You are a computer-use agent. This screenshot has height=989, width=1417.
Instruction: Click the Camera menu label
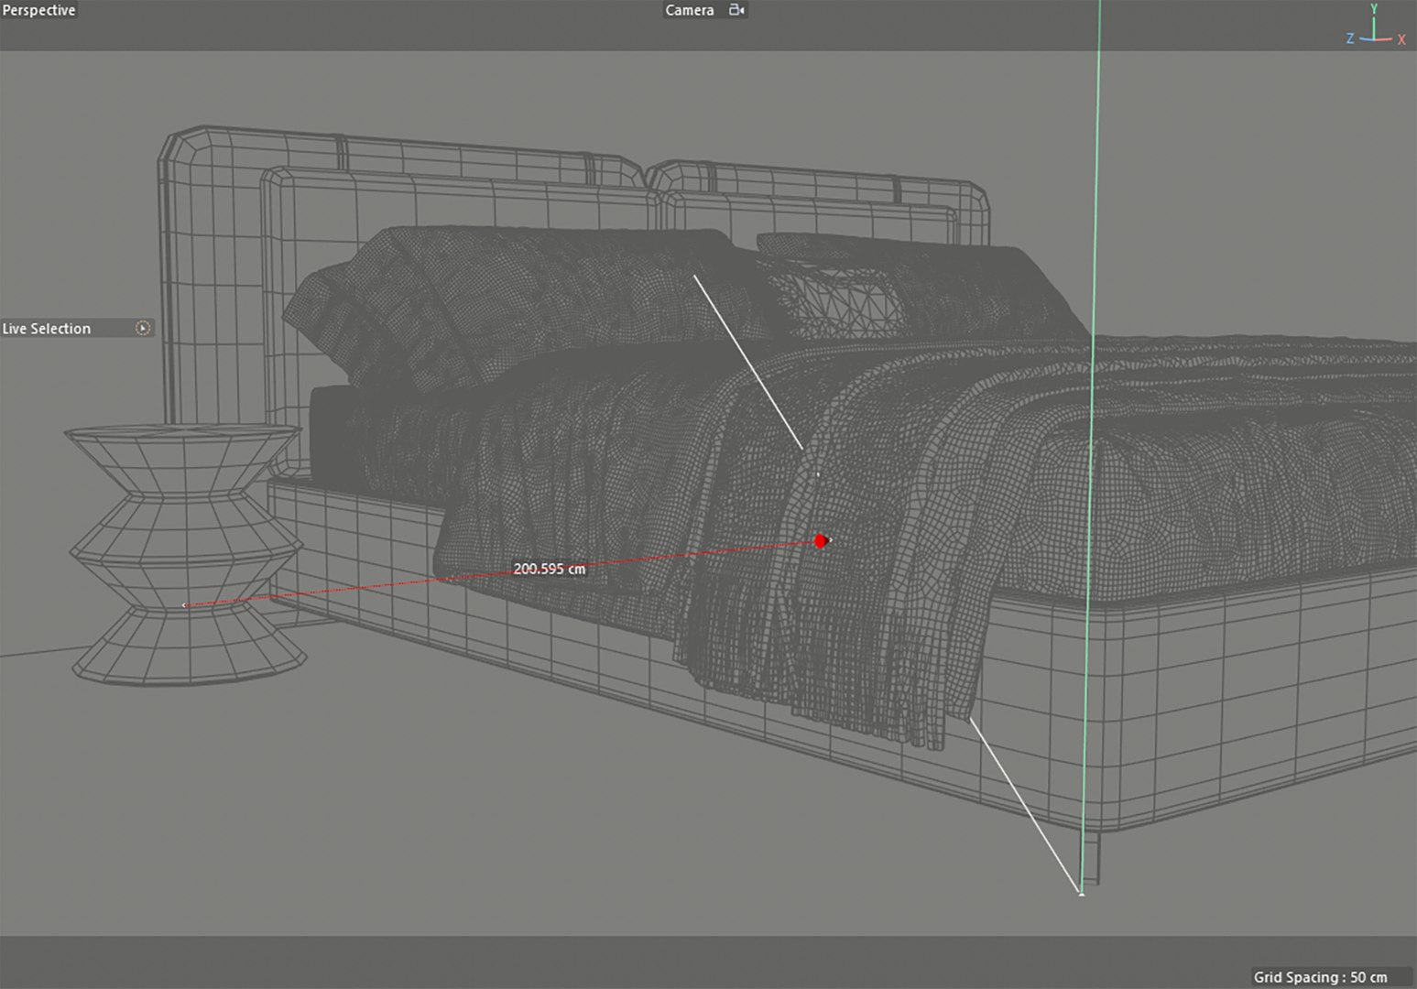coord(689,10)
